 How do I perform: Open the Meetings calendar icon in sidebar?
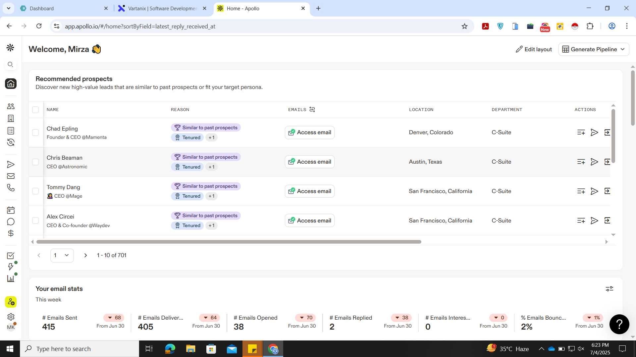(11, 210)
